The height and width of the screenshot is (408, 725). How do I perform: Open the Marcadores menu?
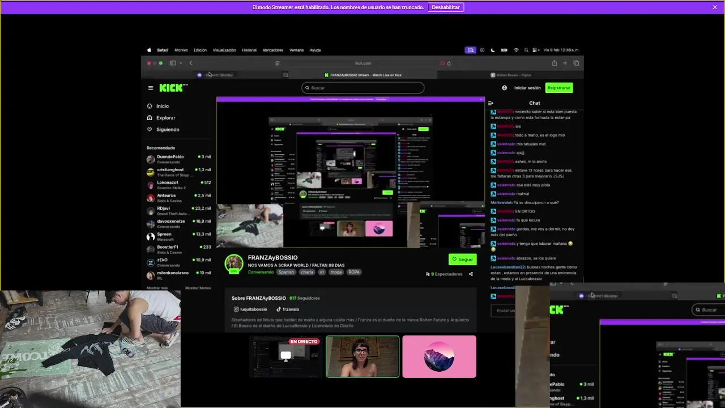[x=273, y=50]
